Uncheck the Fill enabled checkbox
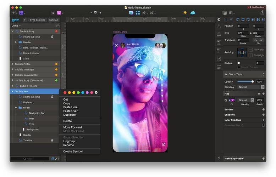Screen dimensions: 276x177 [x=226, y=100]
